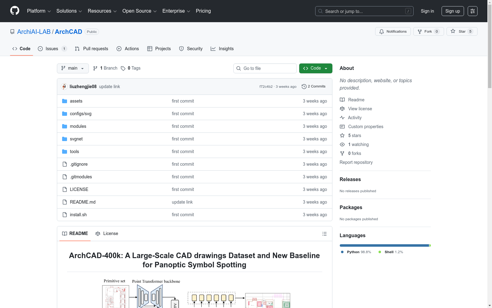
Task: Click the Custom properties note icon
Action: (342, 127)
